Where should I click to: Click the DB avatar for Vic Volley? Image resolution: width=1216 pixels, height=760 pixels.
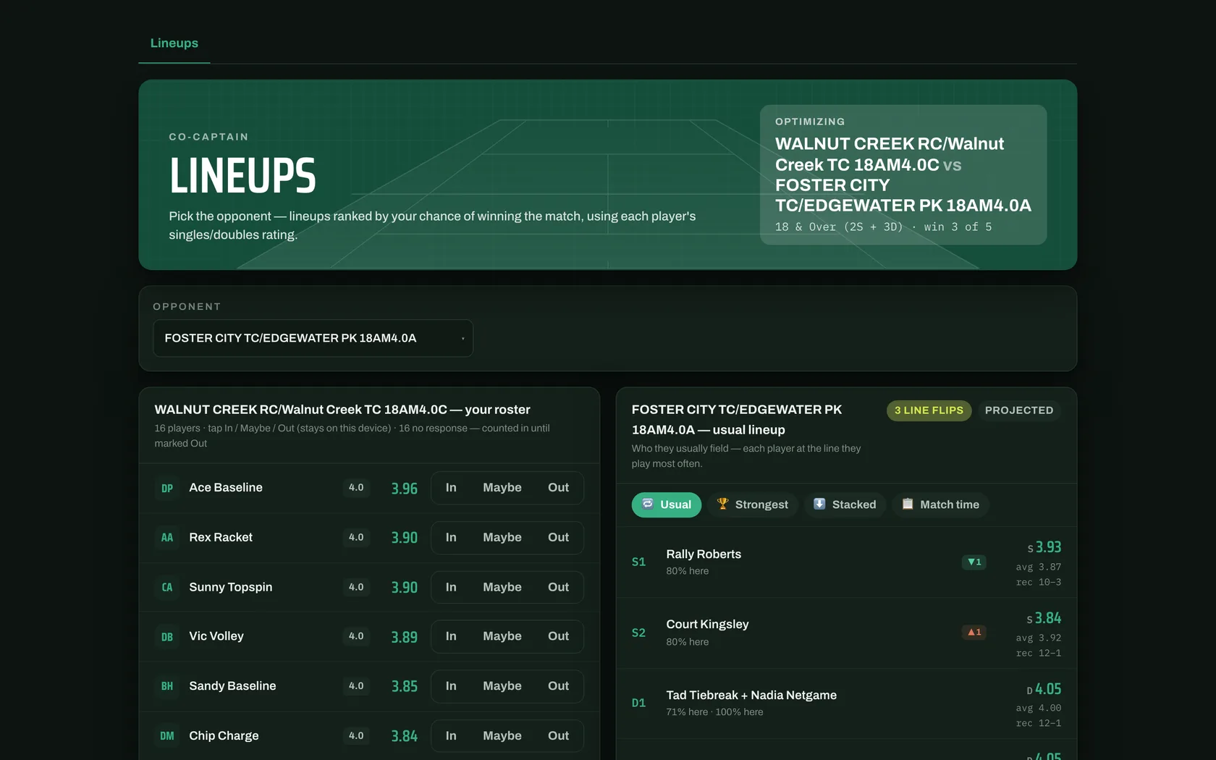point(167,637)
